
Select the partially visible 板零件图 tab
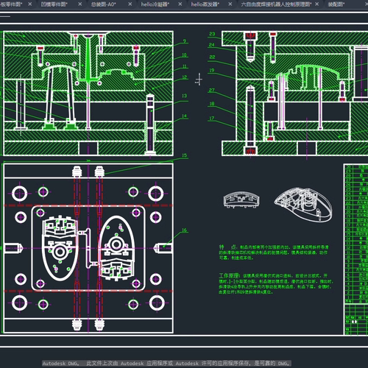(11, 4)
